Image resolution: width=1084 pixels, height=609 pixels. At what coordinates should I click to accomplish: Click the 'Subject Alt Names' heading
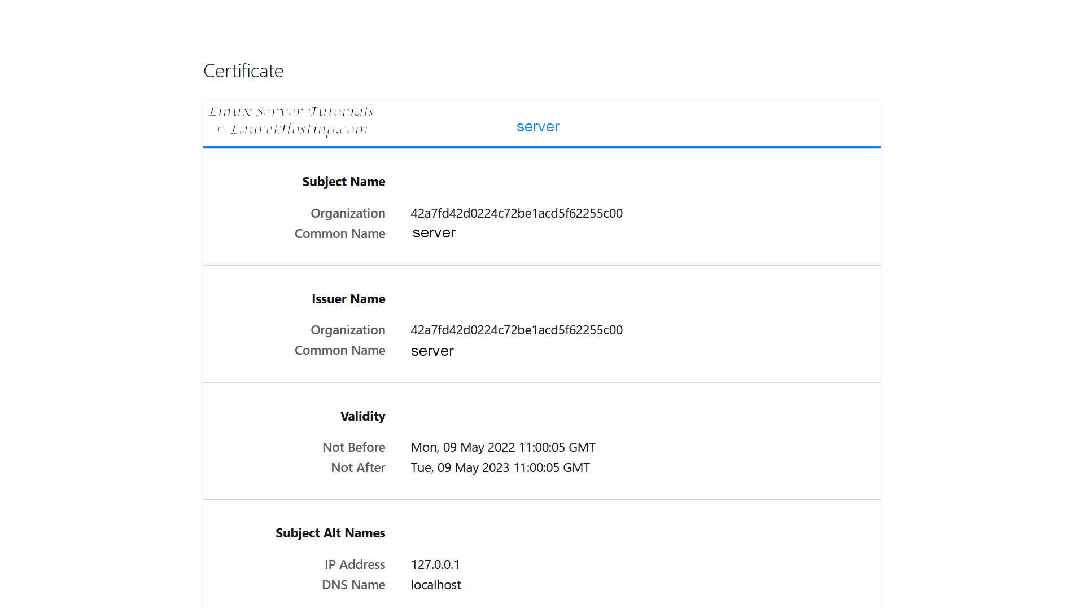click(x=330, y=533)
